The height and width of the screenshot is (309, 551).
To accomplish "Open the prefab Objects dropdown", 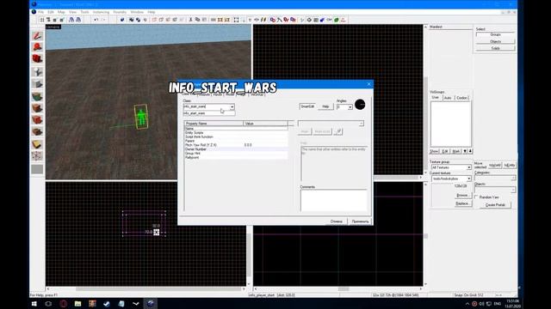I will (513, 190).
